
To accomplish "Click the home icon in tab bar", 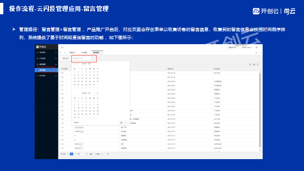I will click(x=65, y=53).
